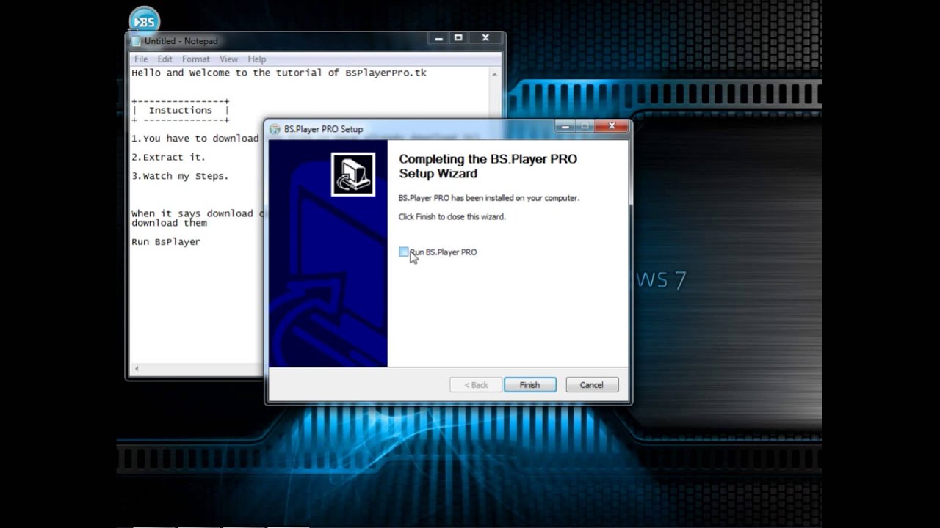This screenshot has width=940, height=528.
Task: Click 'Click Finish to close this wizard' text
Action: pyautogui.click(x=452, y=216)
